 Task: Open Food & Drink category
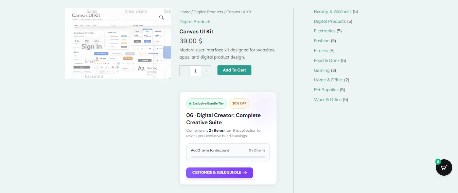tap(327, 61)
